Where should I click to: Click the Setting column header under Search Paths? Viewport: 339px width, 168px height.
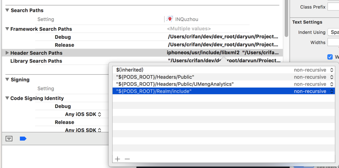(x=46, y=19)
